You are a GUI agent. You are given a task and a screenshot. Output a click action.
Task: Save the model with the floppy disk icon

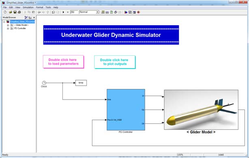click(15, 12)
